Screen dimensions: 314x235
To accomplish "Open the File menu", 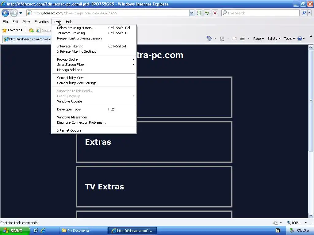I will coord(6,22).
